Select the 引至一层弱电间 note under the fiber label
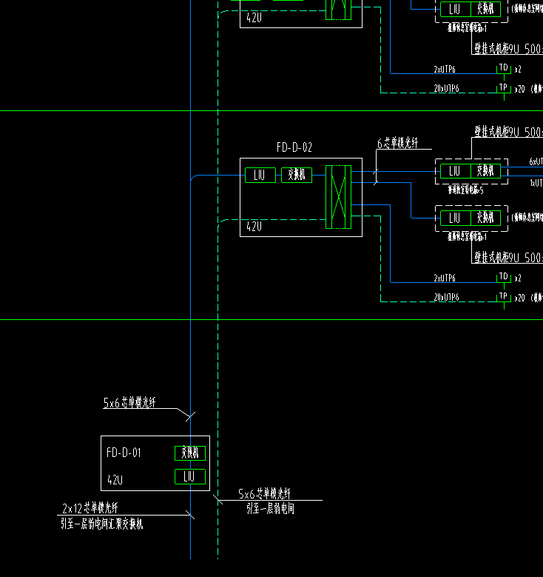 pos(270,509)
